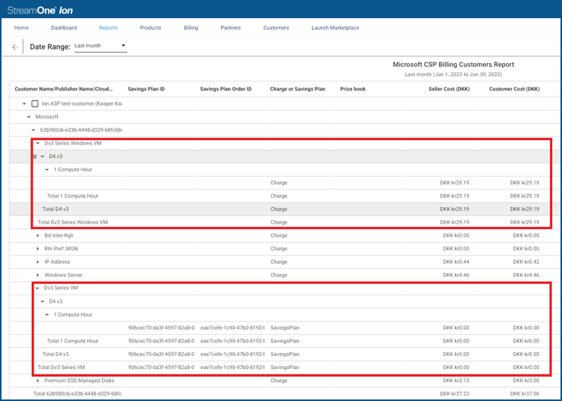Screen dimensions: 562x401
Task: Open the Reports menu
Action: 108,27
